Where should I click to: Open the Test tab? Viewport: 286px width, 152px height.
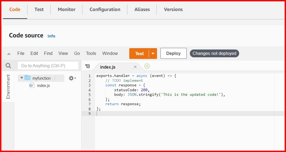pyautogui.click(x=39, y=9)
